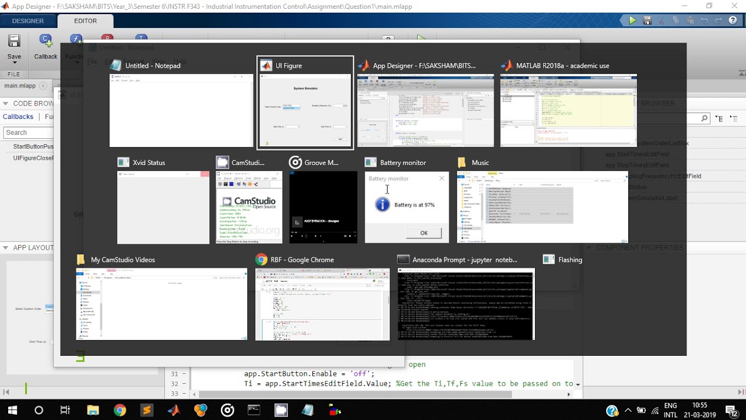
Task: Click the Save icon in App Designer
Action: pos(14,41)
